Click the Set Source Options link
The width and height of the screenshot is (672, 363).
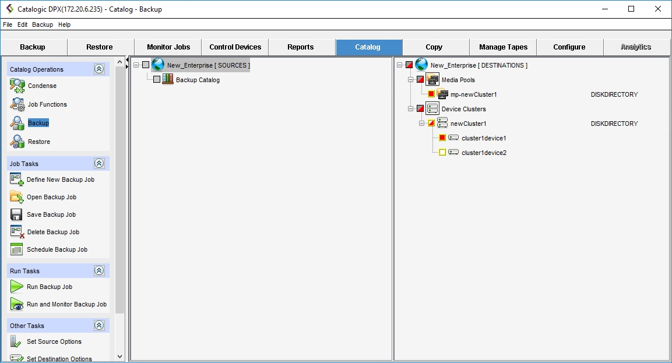pos(54,341)
